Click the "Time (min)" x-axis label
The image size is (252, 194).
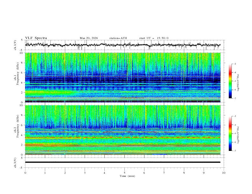(x=127, y=176)
